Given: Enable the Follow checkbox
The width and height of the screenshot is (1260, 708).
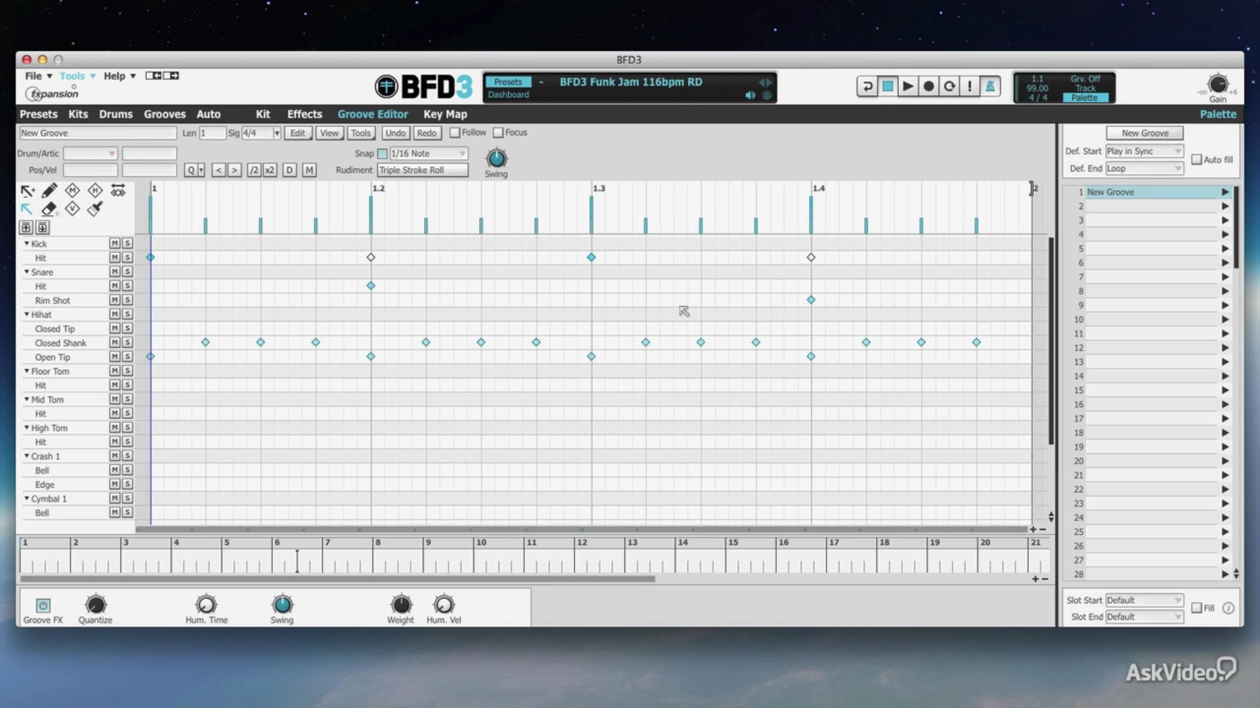Looking at the screenshot, I should (455, 133).
